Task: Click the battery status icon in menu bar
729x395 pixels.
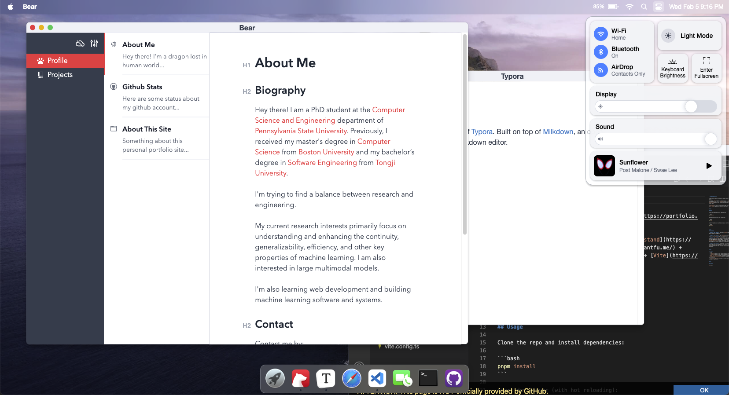Action: click(613, 7)
